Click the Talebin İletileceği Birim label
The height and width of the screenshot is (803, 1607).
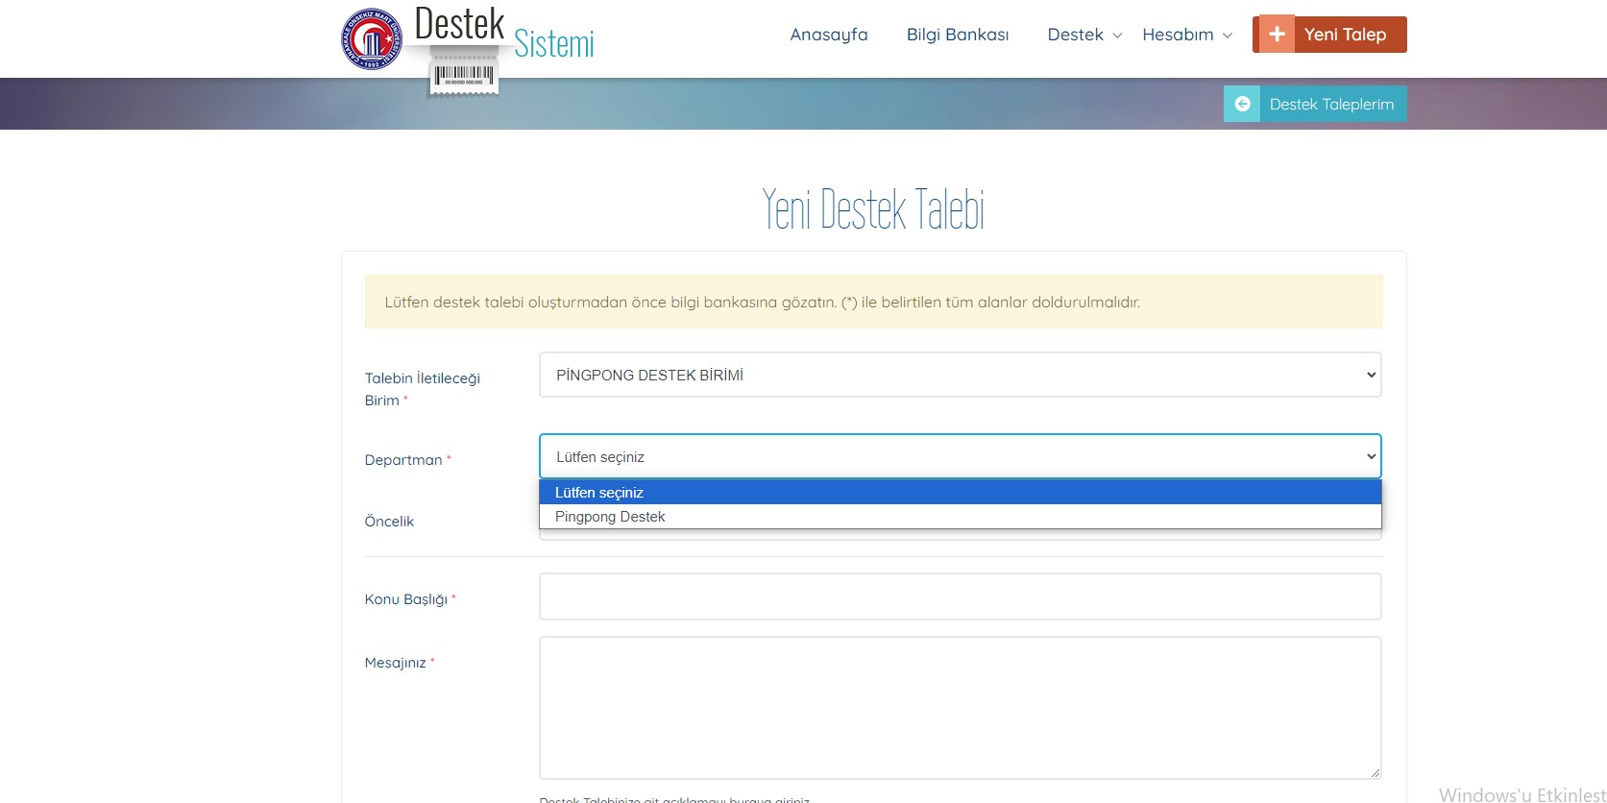(x=423, y=389)
